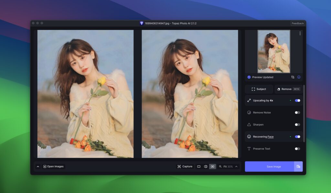Screen dimensions: 331x193
Task: Select the split slider comparison view icon
Action: 206,166
